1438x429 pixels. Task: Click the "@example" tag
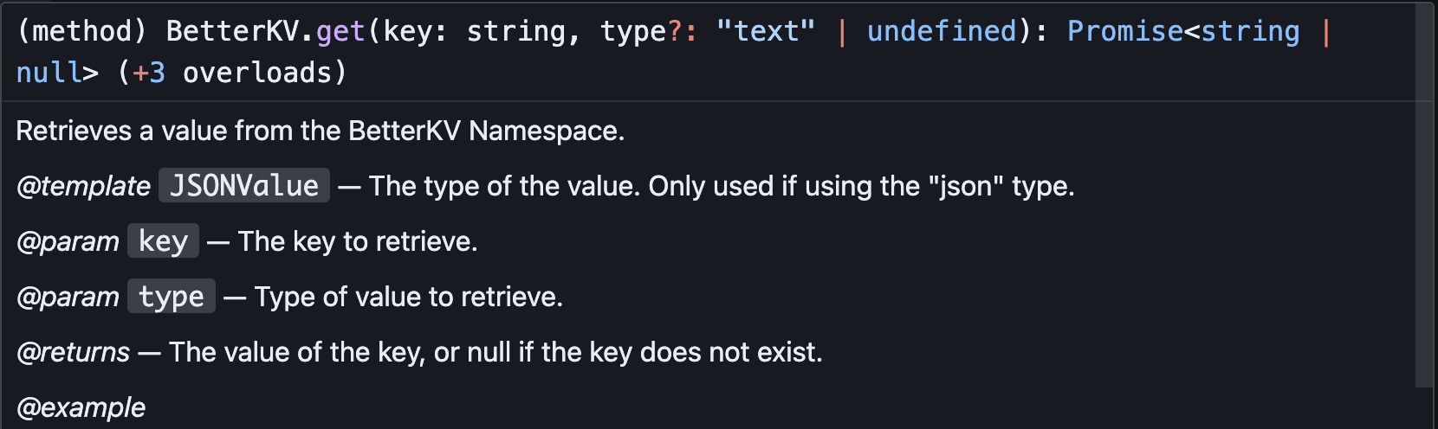81,407
